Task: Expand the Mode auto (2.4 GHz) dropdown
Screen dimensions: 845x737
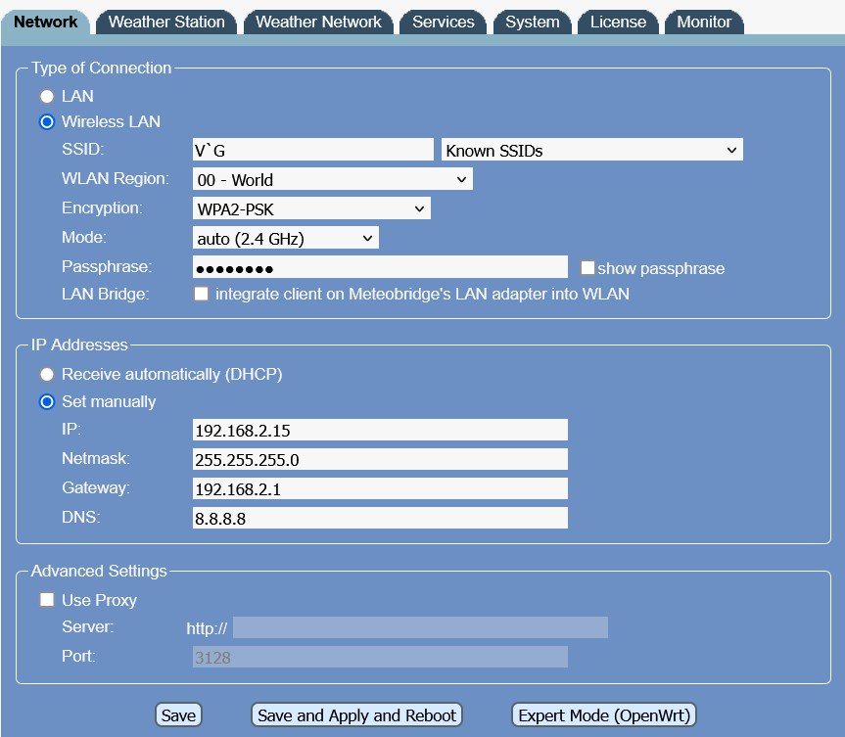Action: [286, 239]
